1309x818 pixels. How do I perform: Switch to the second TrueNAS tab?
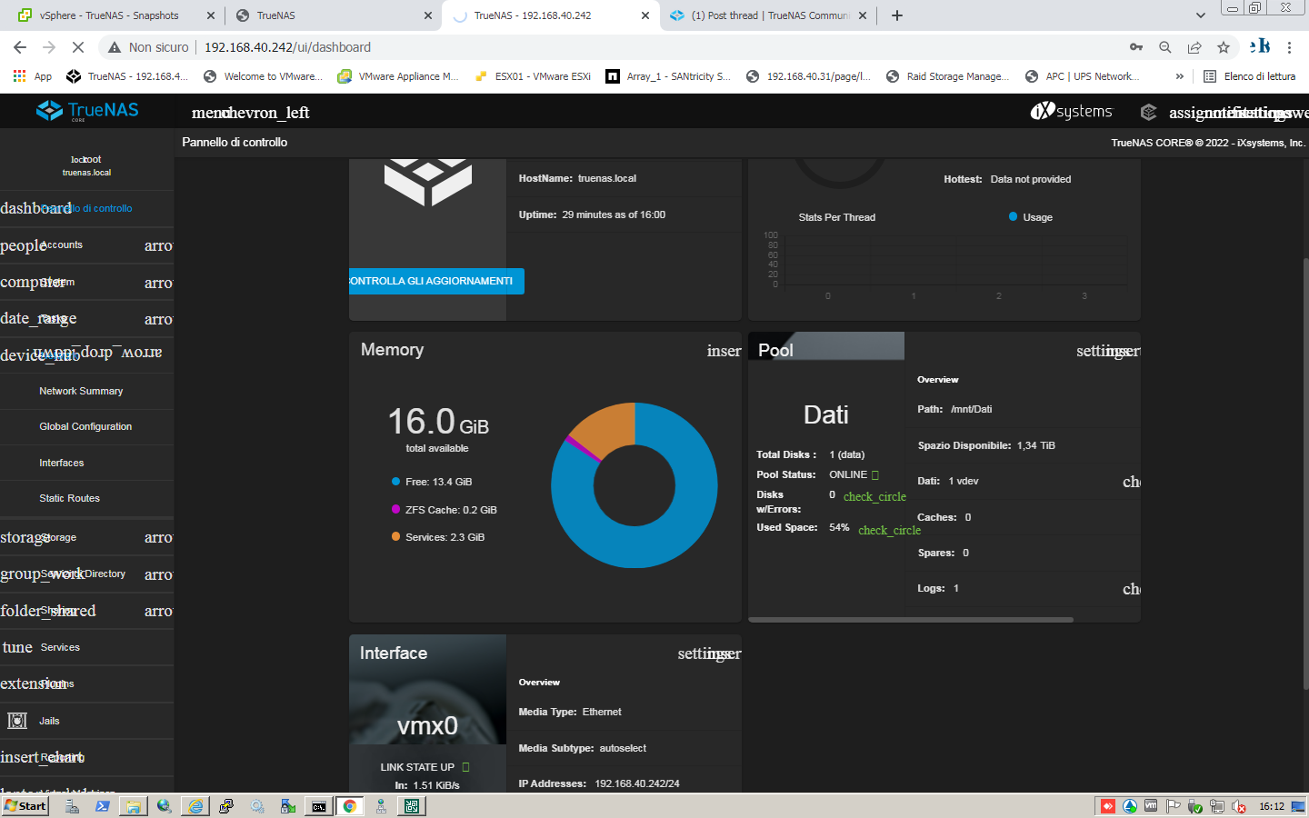[x=333, y=15]
